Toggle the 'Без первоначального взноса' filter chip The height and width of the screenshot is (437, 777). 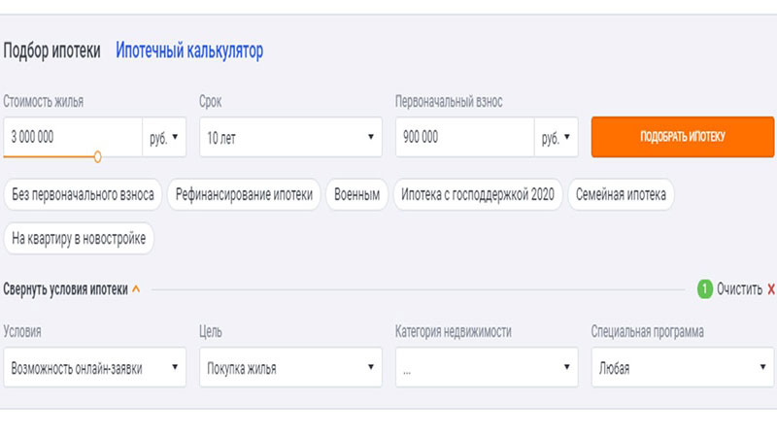(x=83, y=194)
